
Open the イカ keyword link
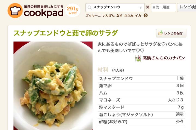(138, 16)
